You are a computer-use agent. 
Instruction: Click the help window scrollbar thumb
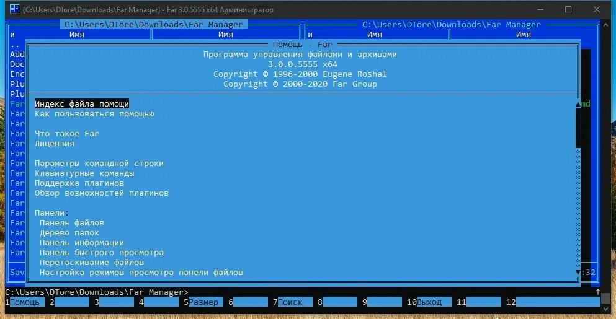(x=578, y=128)
